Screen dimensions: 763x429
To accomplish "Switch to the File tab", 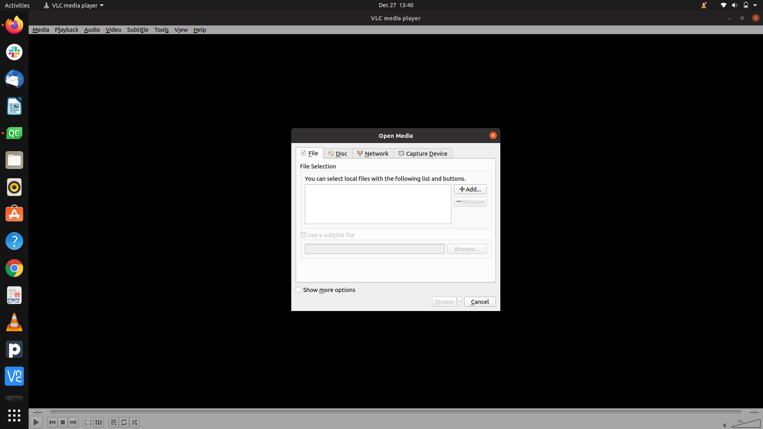I will click(310, 153).
